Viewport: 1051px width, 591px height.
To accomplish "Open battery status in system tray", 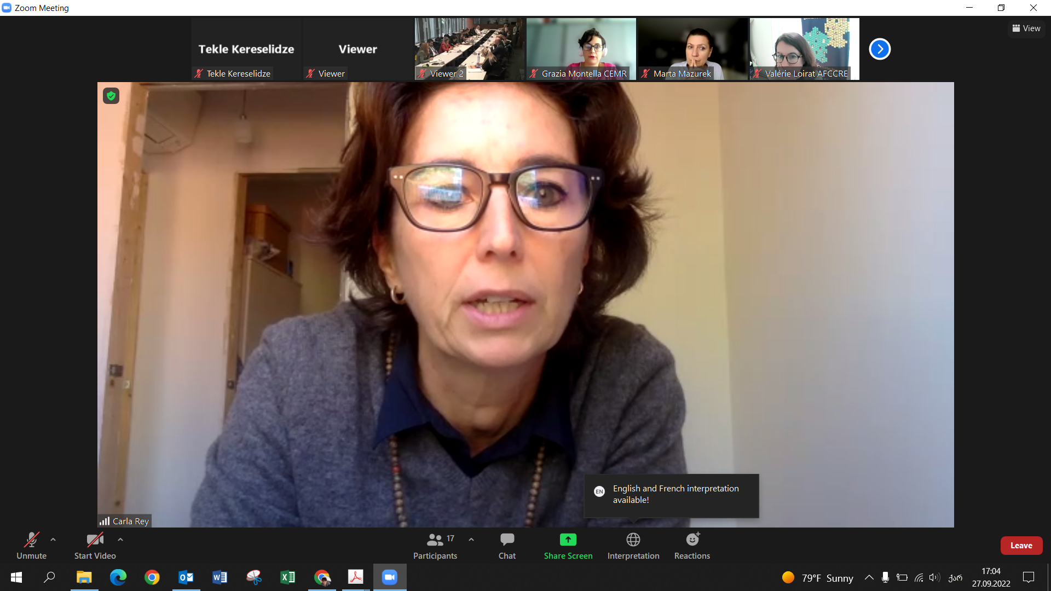I will click(x=902, y=577).
